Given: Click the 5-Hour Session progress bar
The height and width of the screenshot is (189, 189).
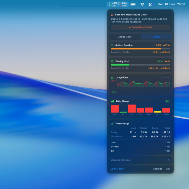Looking at the screenshot, I should (141, 49).
